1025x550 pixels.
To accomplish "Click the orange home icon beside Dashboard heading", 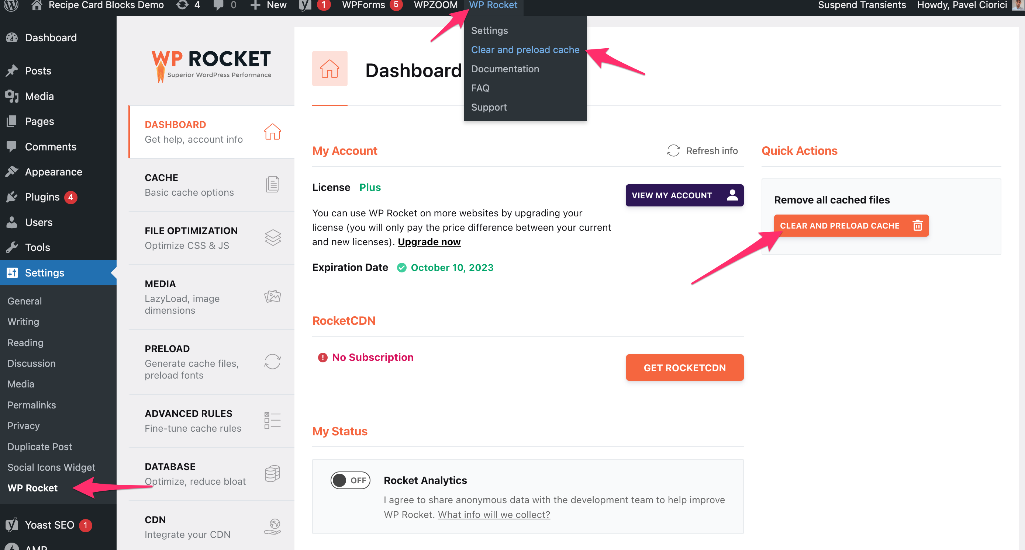I will click(329, 68).
